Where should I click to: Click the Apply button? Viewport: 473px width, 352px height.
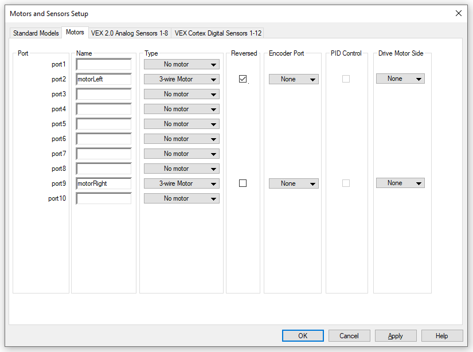tap(396, 336)
